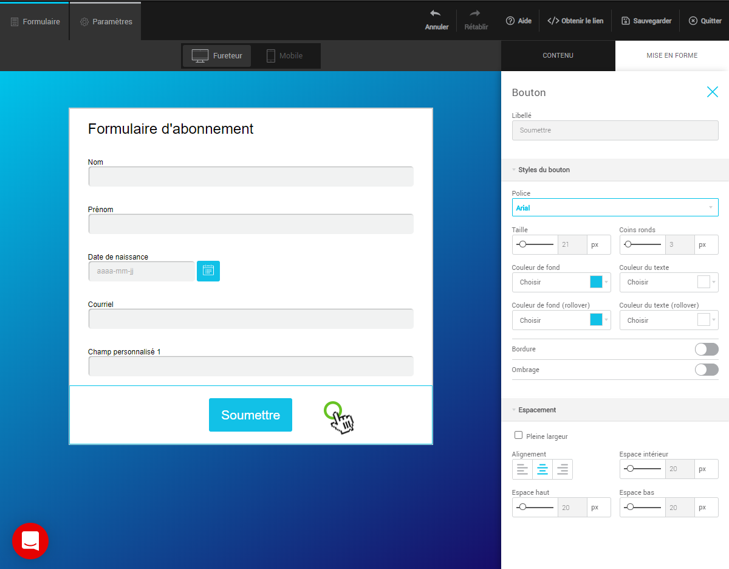Turn on the Ombrage toggle
The height and width of the screenshot is (569, 729).
pos(706,370)
